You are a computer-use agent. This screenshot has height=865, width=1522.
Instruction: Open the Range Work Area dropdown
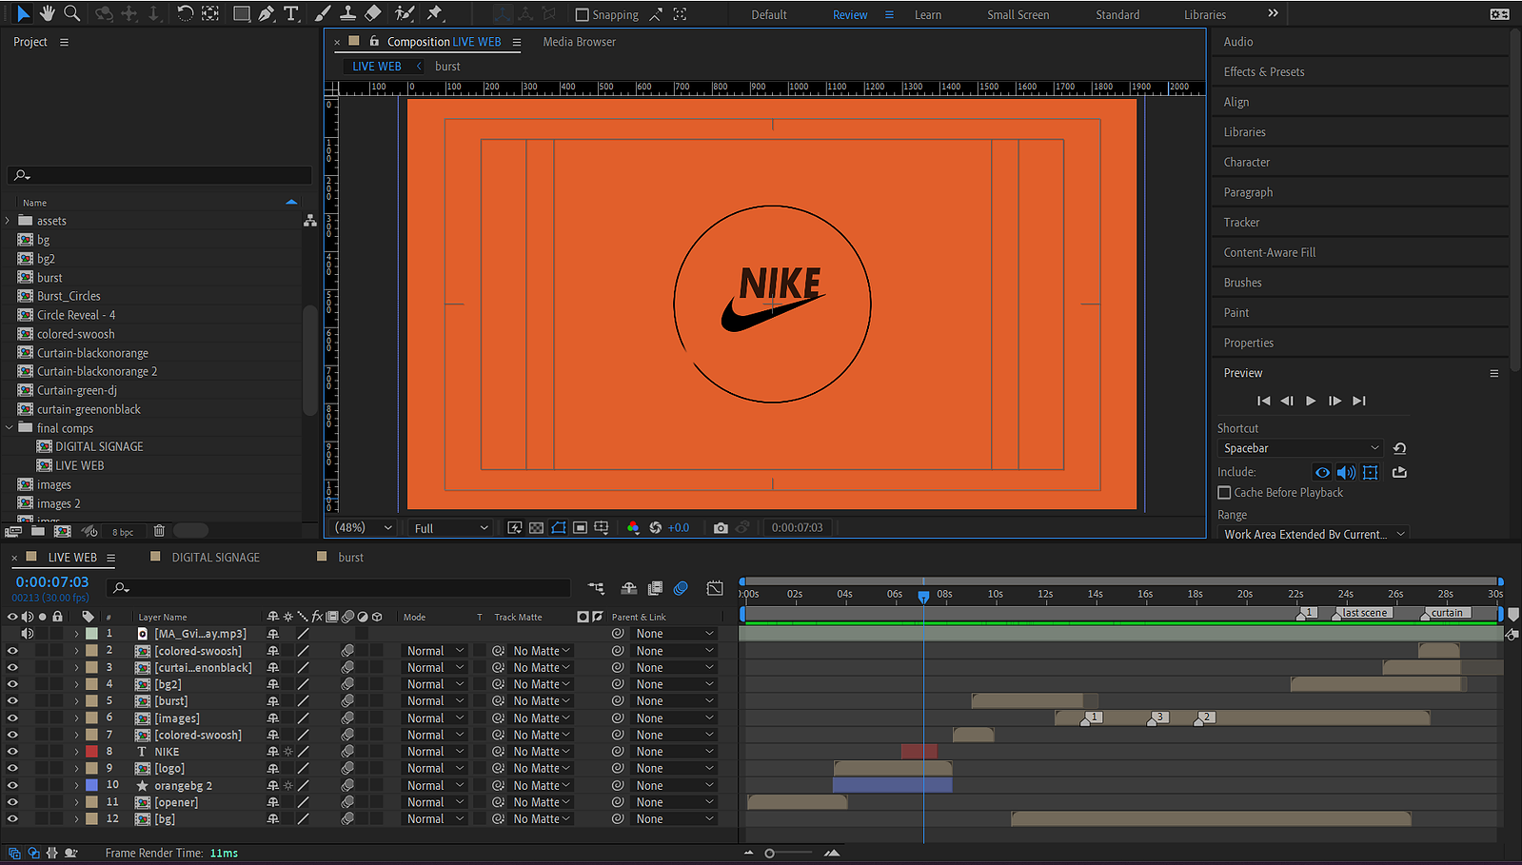(x=1313, y=534)
